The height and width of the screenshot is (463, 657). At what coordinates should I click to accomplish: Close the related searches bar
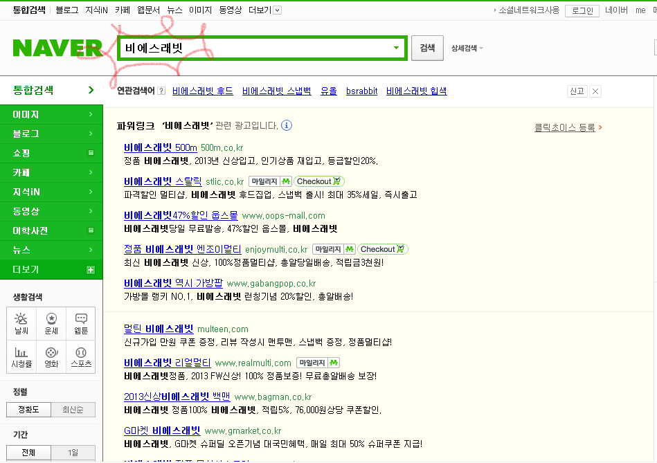[x=595, y=91]
